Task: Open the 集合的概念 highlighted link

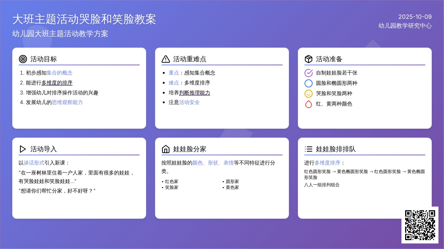Action: 60,73
